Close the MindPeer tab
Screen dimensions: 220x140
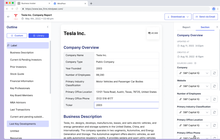click(85, 3)
